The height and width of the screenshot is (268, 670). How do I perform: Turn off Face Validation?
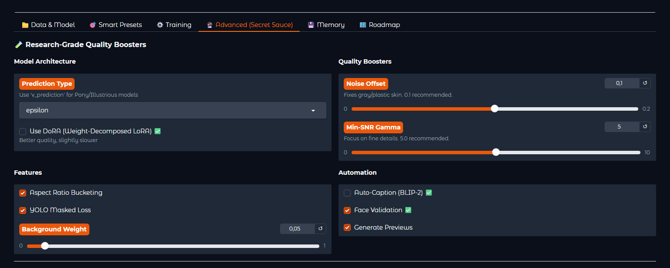(x=347, y=210)
